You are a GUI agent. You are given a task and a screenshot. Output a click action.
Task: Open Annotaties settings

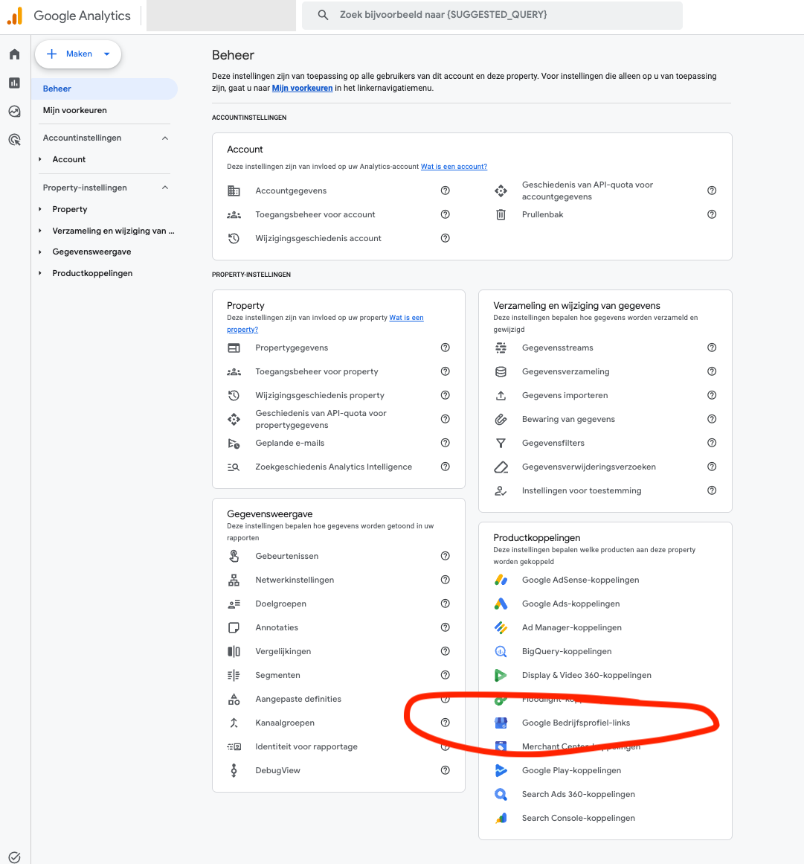pos(277,627)
